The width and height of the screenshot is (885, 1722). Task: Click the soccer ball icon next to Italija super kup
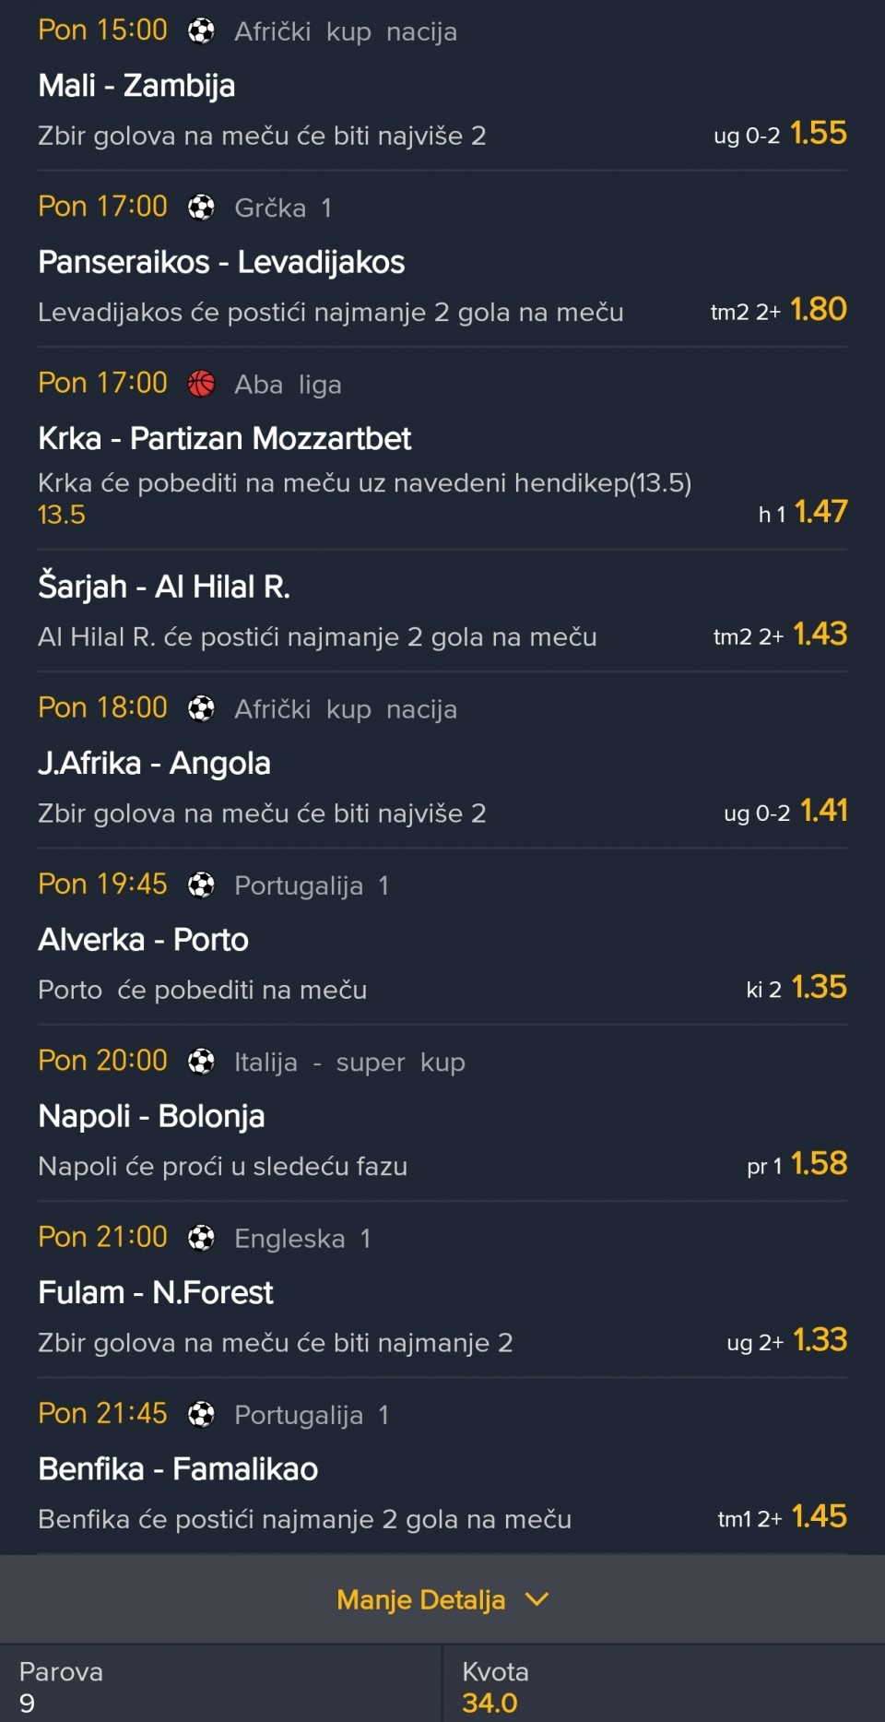click(201, 1062)
